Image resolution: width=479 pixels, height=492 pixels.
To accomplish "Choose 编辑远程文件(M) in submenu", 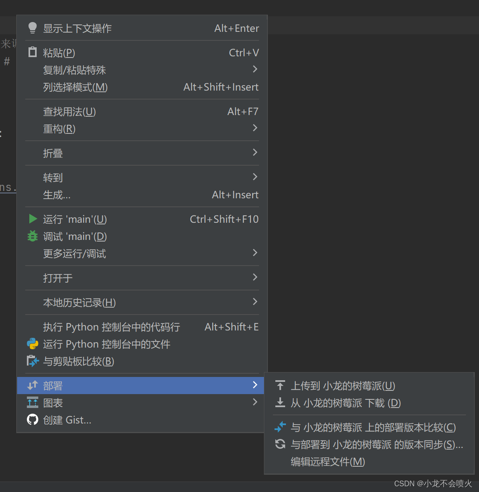I will 369,461.
